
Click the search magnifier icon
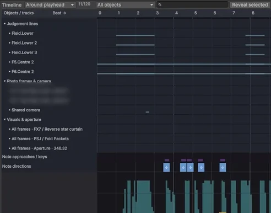[160, 5]
